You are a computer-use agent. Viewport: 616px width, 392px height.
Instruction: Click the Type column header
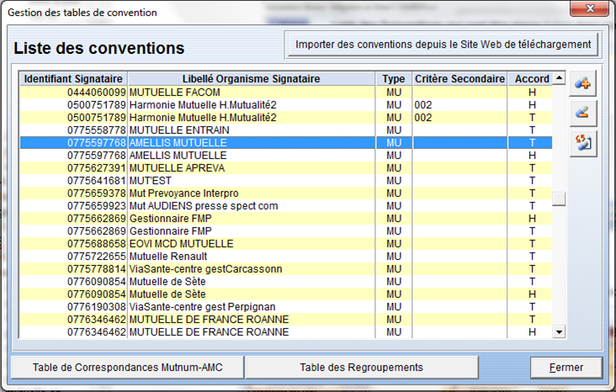[394, 78]
